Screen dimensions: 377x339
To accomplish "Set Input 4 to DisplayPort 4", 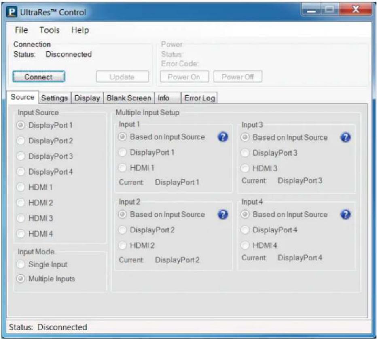I will pyautogui.click(x=245, y=230).
